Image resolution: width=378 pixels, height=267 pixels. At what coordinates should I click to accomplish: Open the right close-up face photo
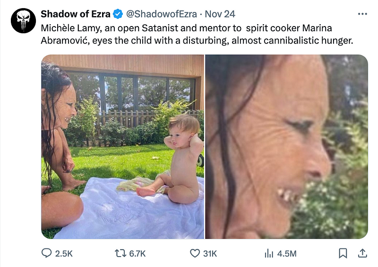(287, 147)
